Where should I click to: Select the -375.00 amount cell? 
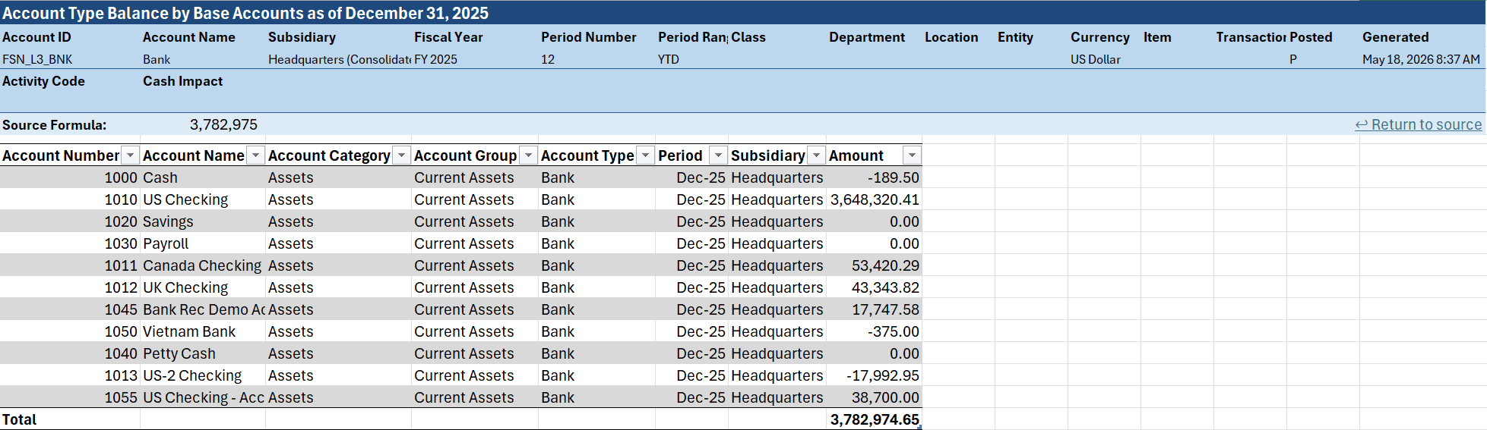[874, 331]
